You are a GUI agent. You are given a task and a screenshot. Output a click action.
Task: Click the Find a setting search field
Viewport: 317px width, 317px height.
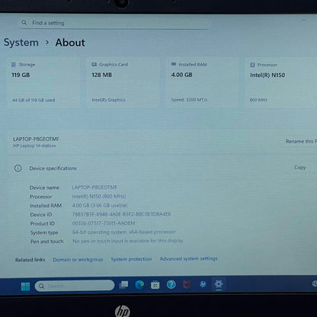[x=115, y=23]
